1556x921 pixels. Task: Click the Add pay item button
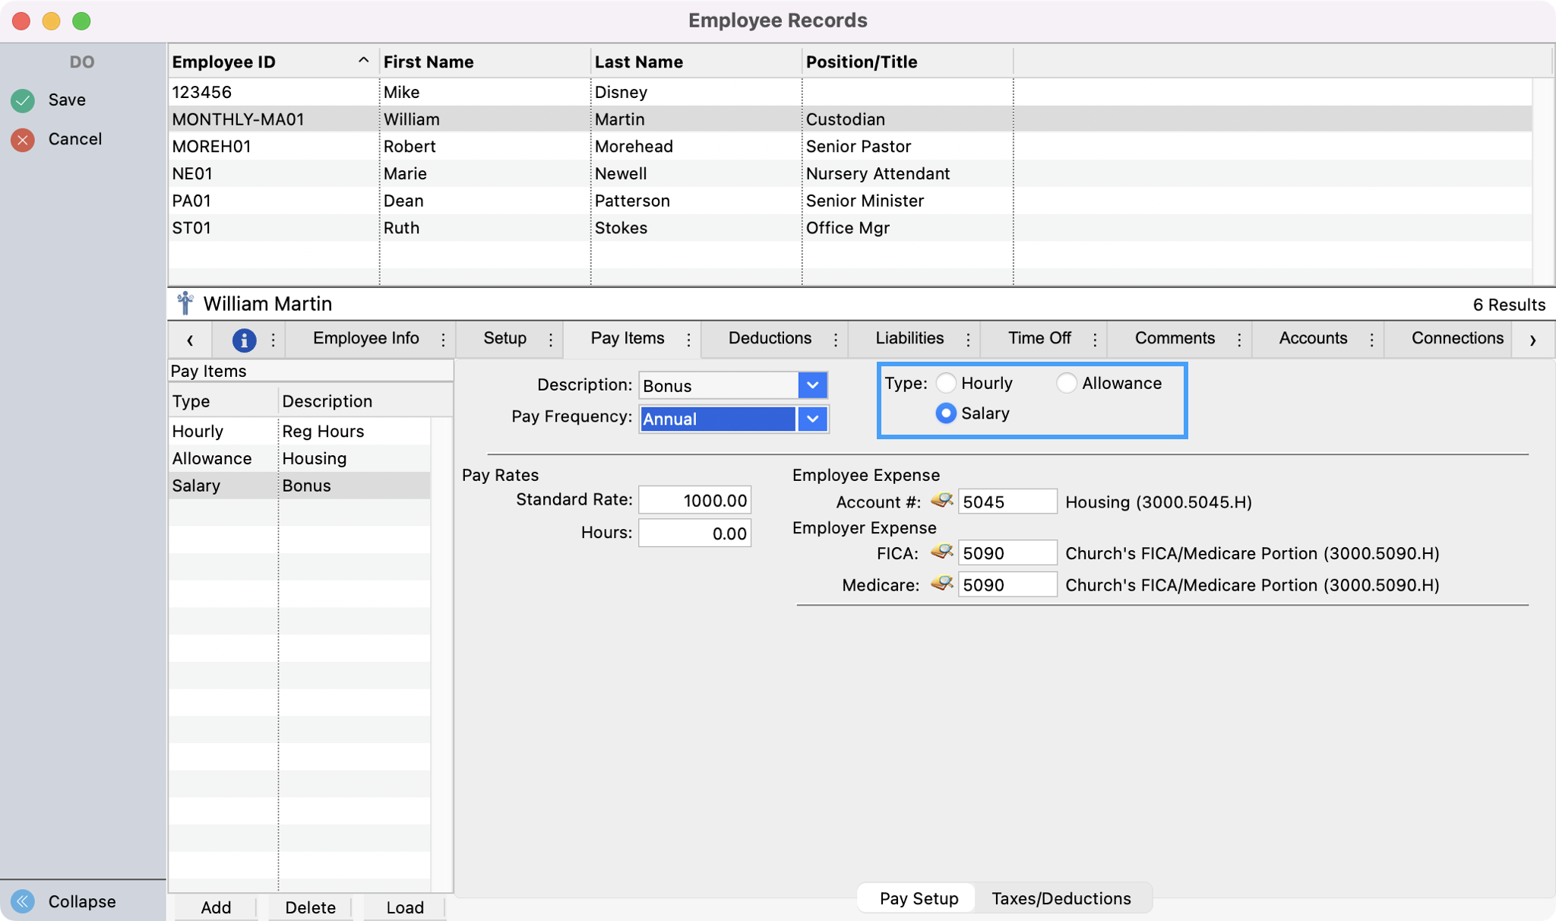pos(216,907)
